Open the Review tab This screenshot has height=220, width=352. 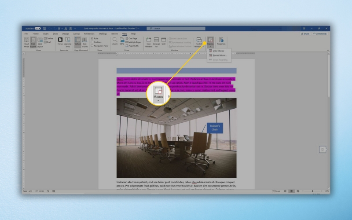(x=114, y=34)
